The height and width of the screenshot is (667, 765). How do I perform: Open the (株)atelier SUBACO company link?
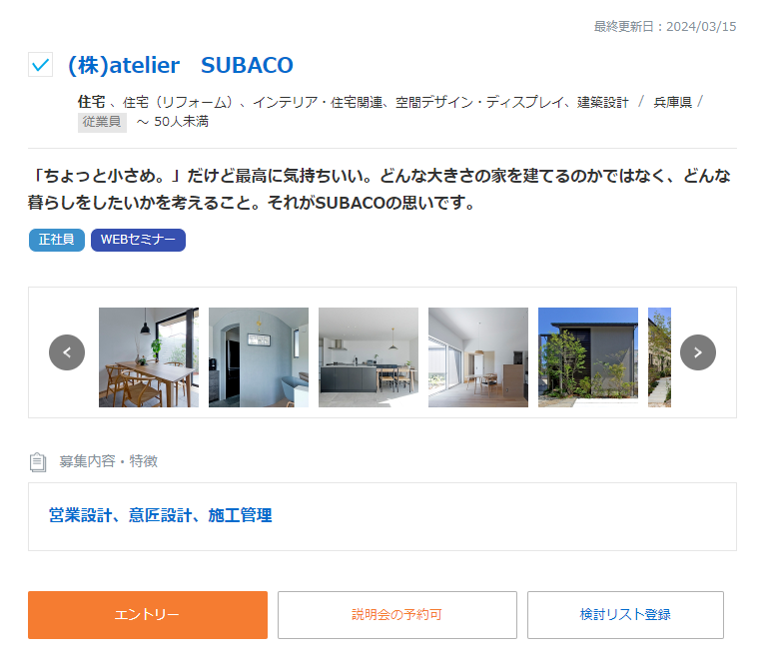click(x=180, y=66)
